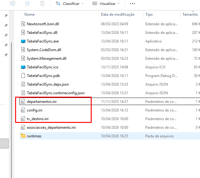The image size is (200, 178).
Task: Select the Newtonsoft.Json.dll file name
Action: point(43,24)
